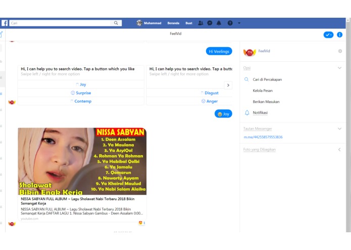Open Muhammad's profile picture
The height and width of the screenshot is (250, 351).
[x=139, y=23]
